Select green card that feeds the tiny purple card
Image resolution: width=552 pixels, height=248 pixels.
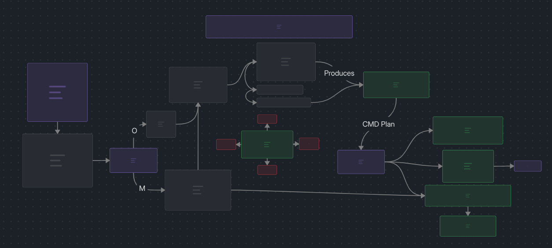click(x=468, y=166)
